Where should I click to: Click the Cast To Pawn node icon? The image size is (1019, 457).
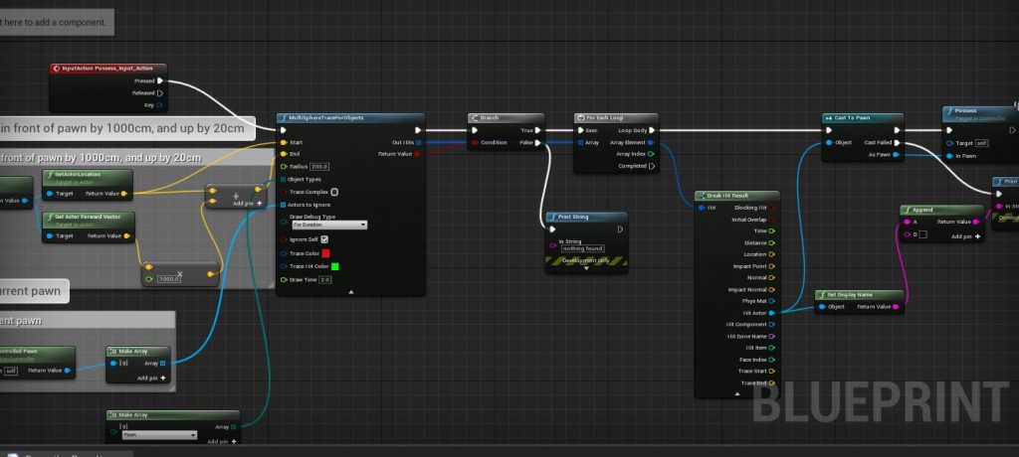[829, 117]
